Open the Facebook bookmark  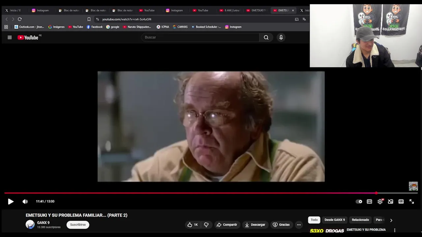(x=95, y=27)
